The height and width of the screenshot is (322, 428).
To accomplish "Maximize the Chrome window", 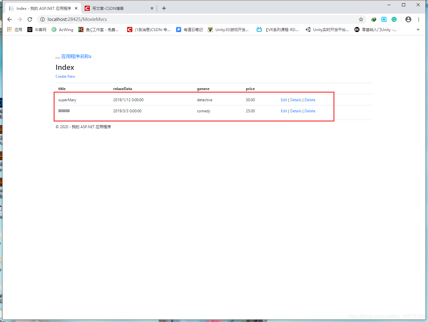I will click(x=404, y=5).
